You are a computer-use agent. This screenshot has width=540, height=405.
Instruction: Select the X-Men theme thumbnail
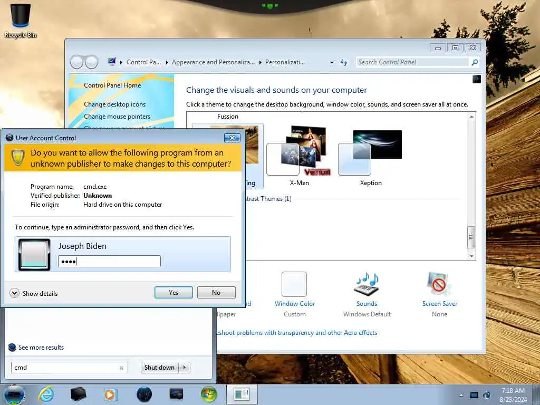299,151
